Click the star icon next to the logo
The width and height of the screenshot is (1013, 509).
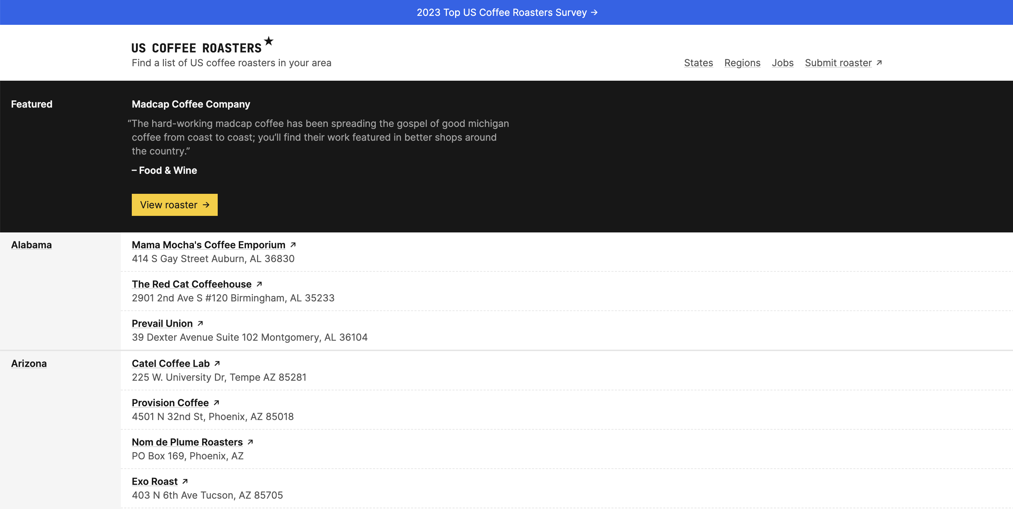(x=268, y=41)
